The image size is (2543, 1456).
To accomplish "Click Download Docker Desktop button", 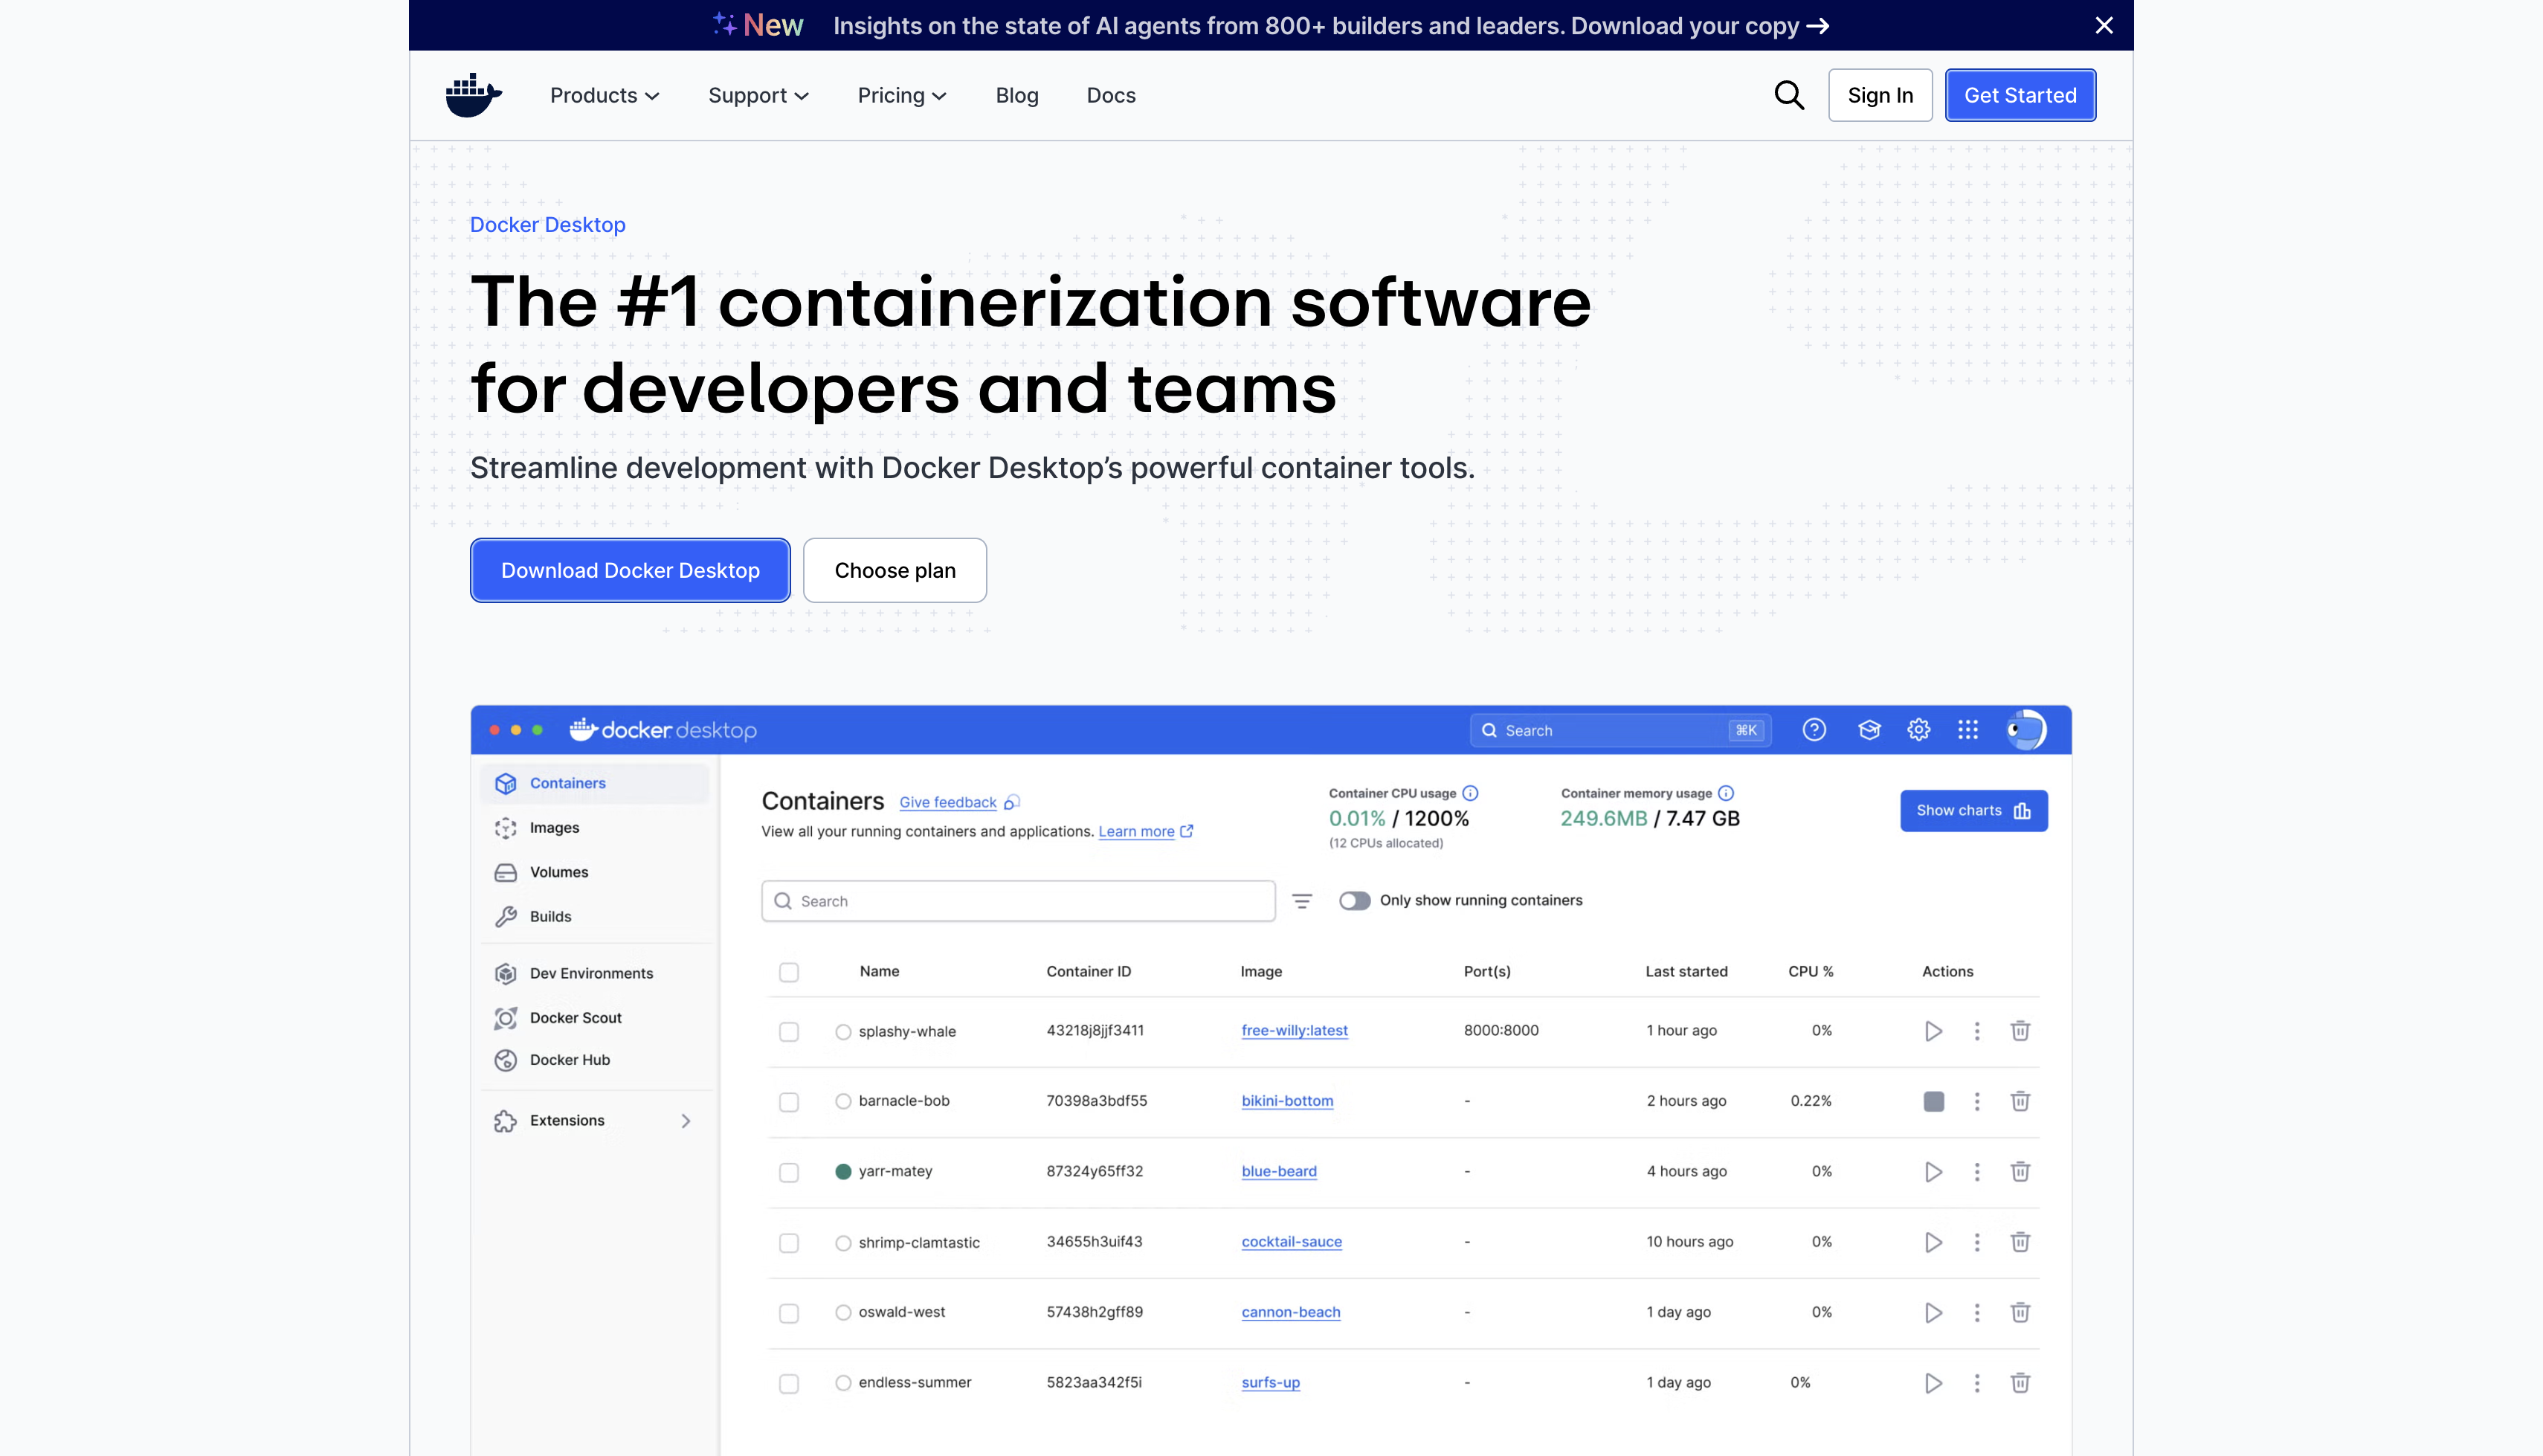I will (630, 570).
